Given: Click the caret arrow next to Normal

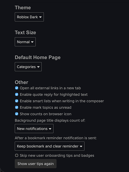Looking at the screenshot, I should tap(32, 42).
